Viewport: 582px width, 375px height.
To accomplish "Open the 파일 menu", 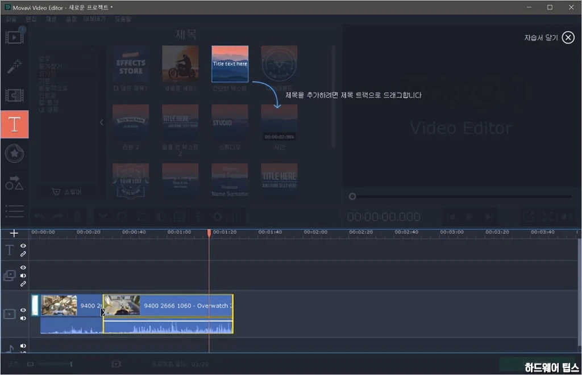I will click(x=11, y=19).
